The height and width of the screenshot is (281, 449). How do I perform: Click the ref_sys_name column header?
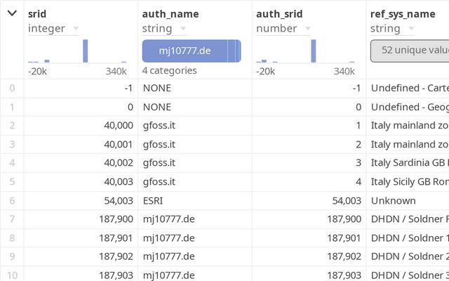coord(402,13)
